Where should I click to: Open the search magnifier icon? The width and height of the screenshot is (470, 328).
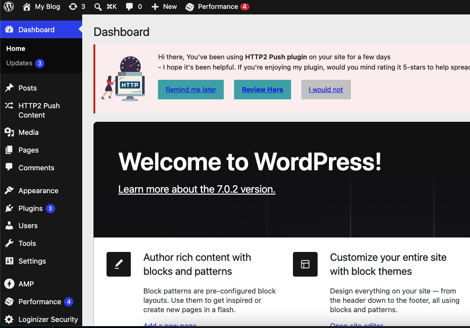(x=98, y=7)
